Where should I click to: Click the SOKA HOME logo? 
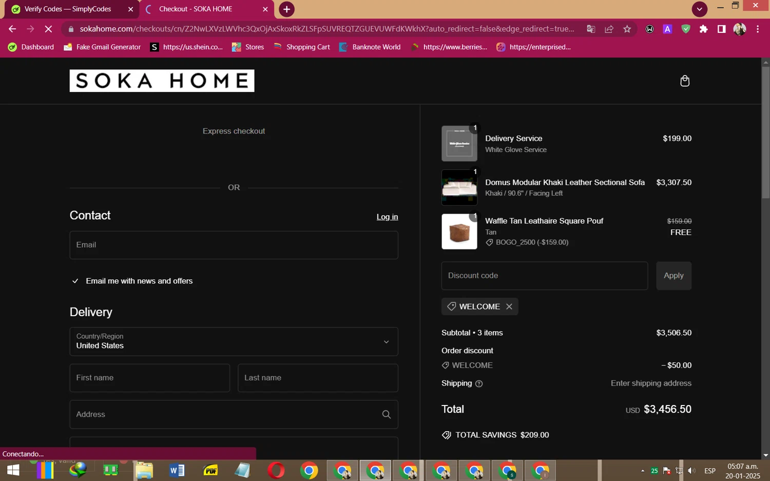pos(162,81)
